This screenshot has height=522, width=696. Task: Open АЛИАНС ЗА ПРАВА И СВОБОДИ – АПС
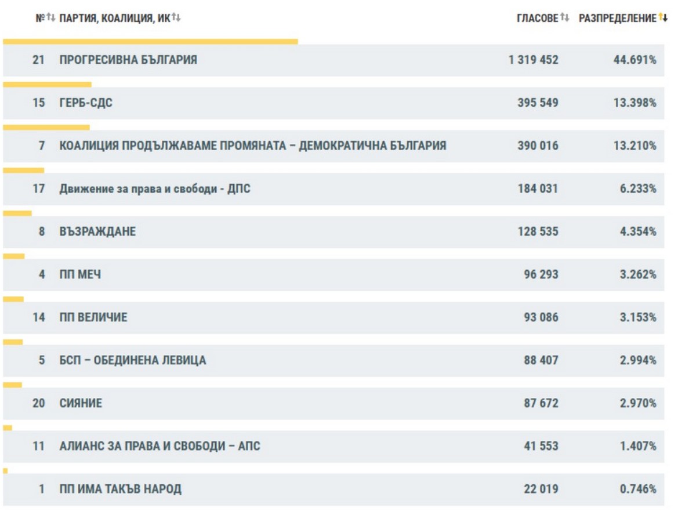(159, 446)
